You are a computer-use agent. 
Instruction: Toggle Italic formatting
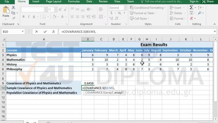pyautogui.click(x=29, y=17)
